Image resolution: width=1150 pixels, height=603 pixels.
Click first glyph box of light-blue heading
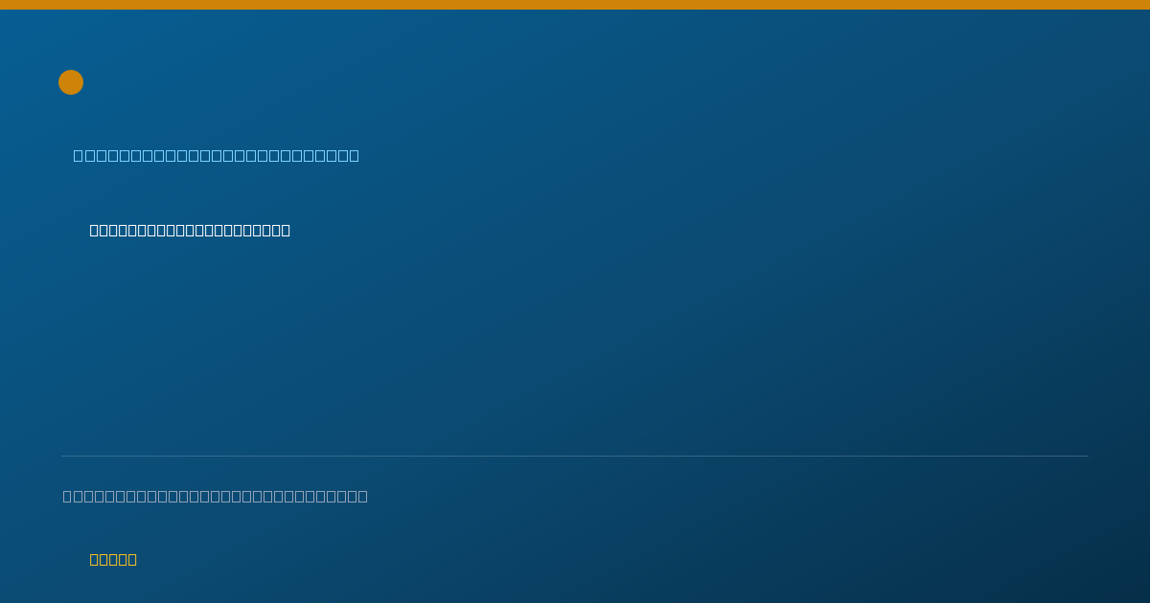tap(79, 155)
